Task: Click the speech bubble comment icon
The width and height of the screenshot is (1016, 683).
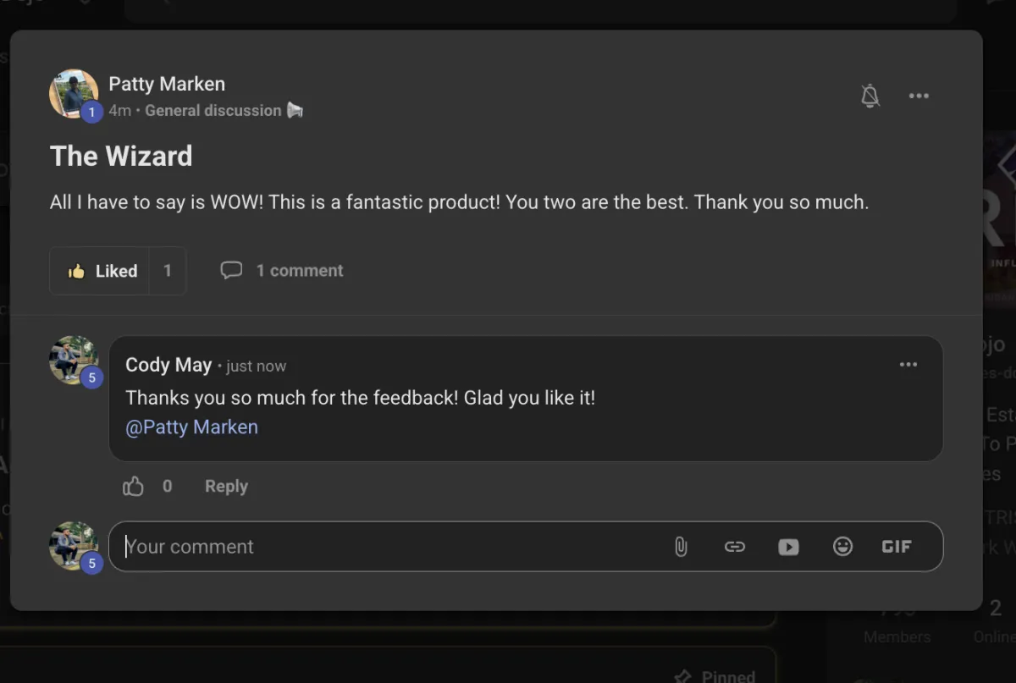Action: click(x=231, y=270)
